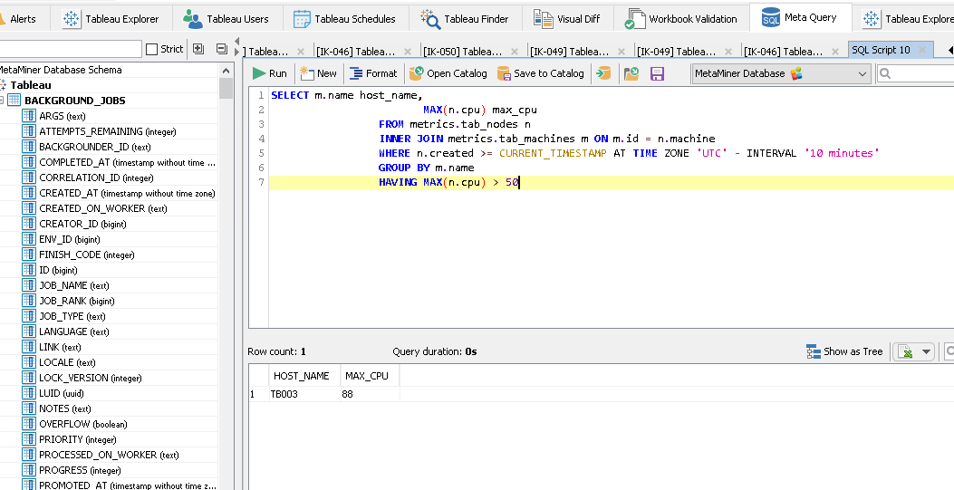The height and width of the screenshot is (490, 954).
Task: Click the expand all schema nodes icon
Action: (198, 49)
